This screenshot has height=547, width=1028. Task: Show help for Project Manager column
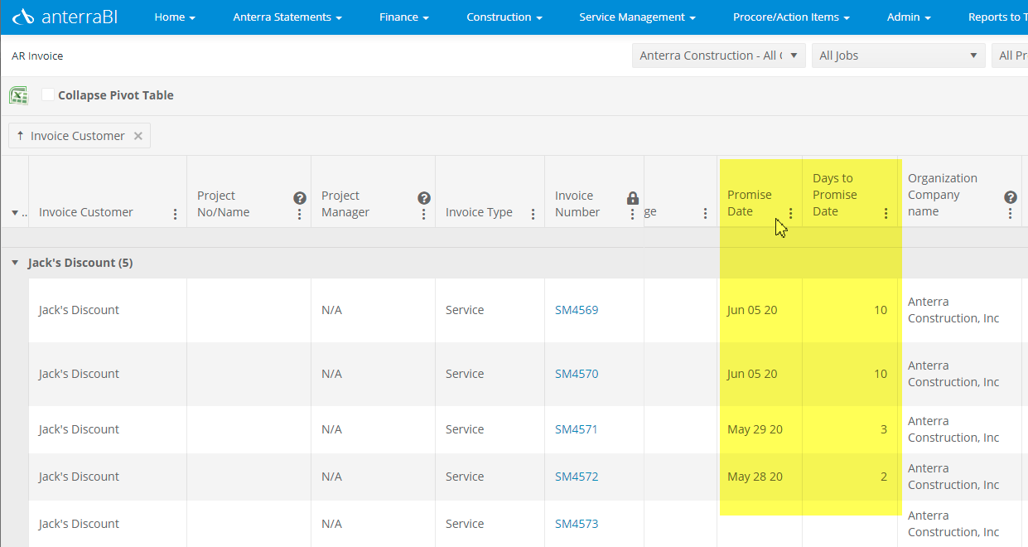pyautogui.click(x=424, y=198)
